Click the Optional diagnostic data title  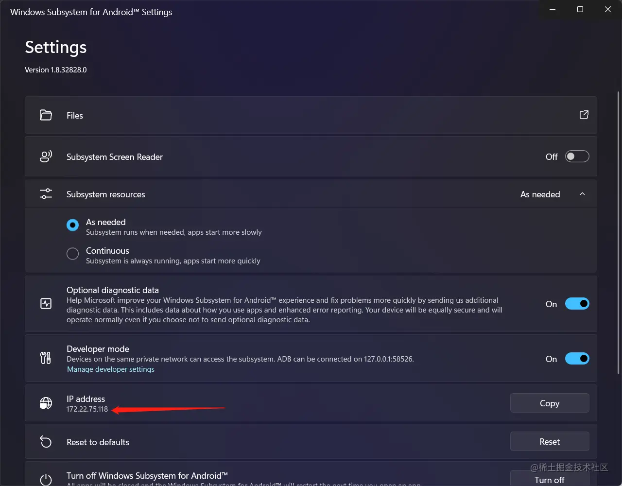[x=113, y=290]
